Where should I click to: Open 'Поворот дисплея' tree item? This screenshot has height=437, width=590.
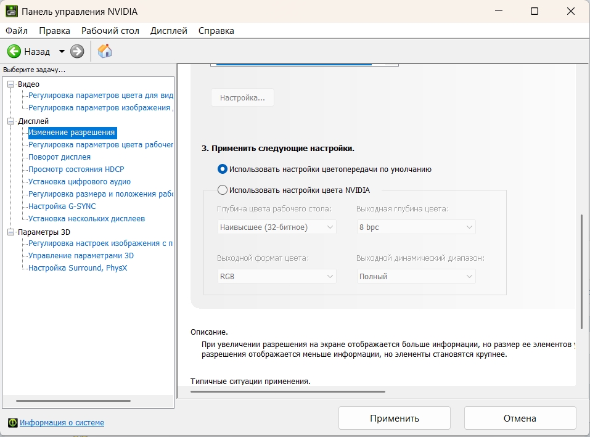point(59,157)
